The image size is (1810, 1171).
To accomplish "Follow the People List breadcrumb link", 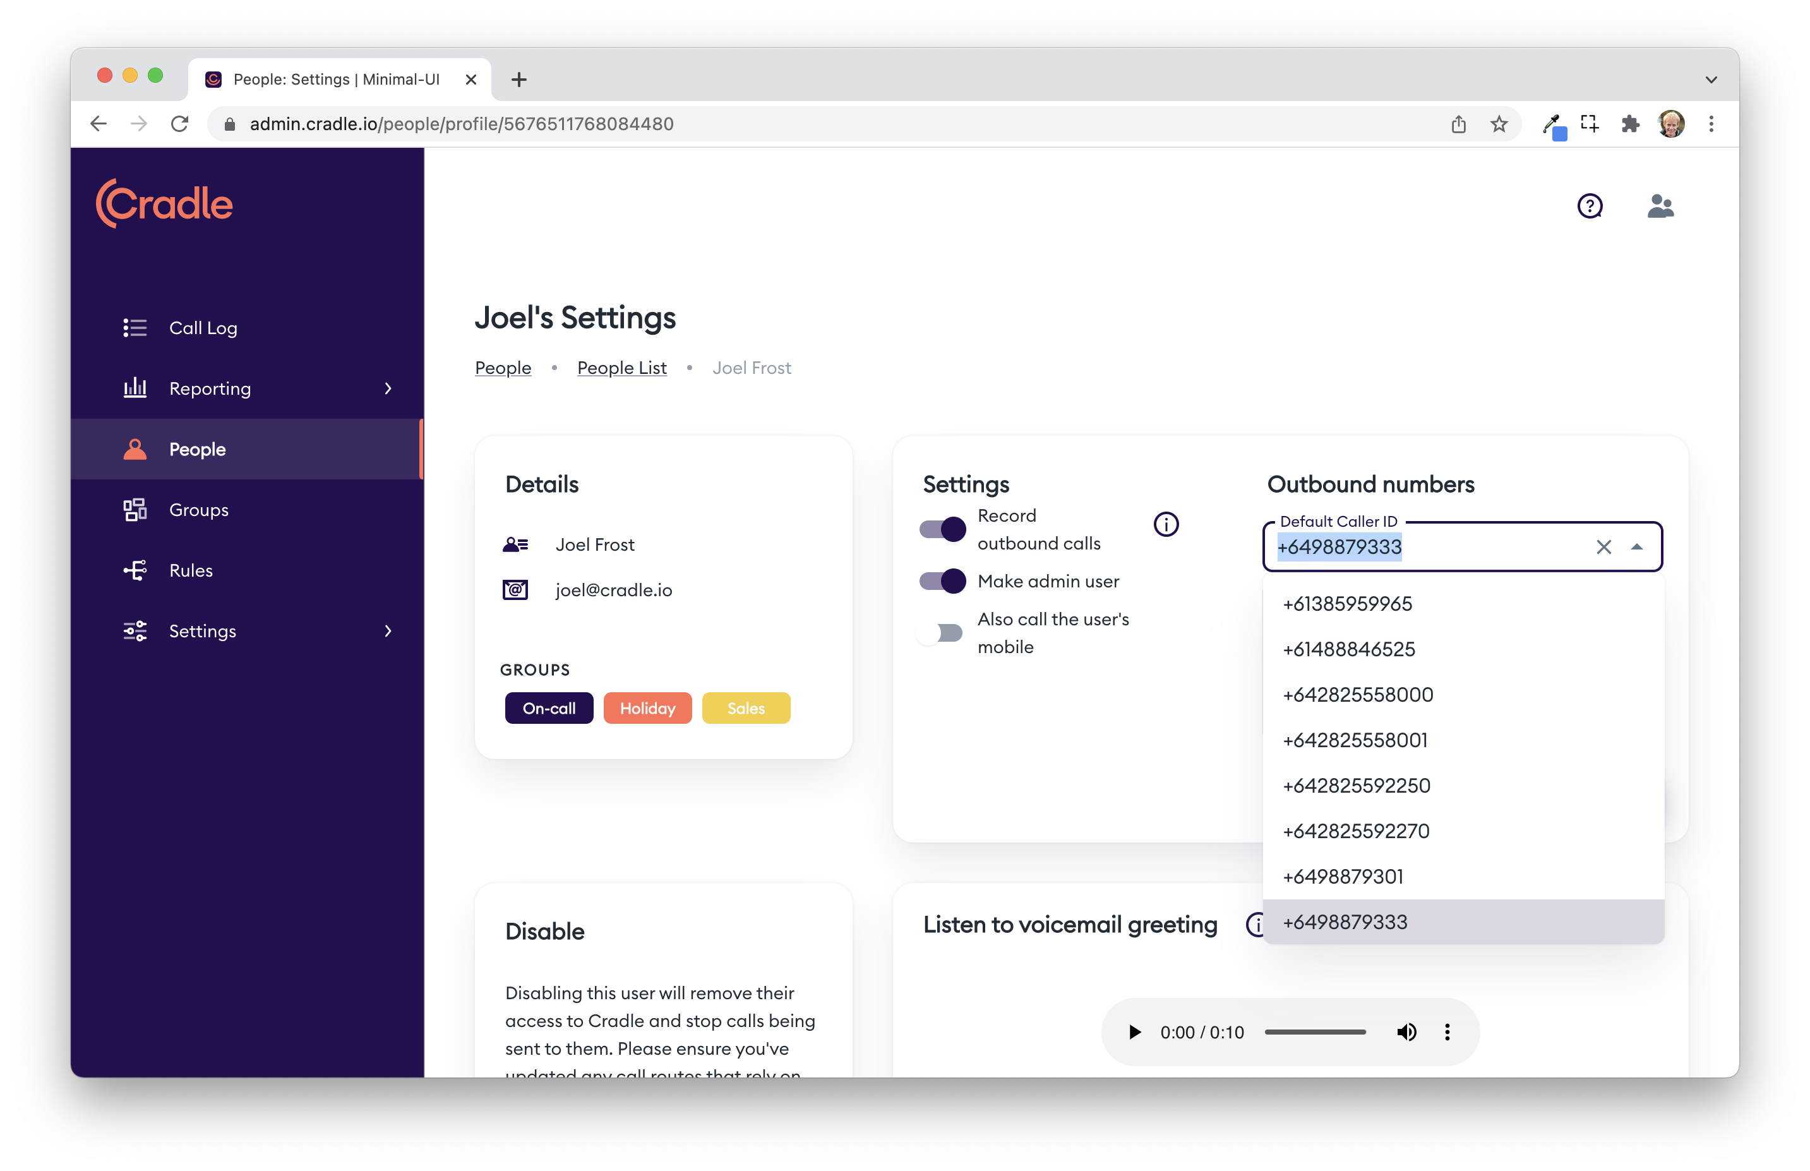I will (621, 368).
